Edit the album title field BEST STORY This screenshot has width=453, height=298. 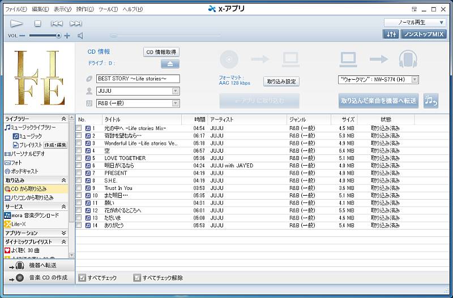(x=138, y=79)
